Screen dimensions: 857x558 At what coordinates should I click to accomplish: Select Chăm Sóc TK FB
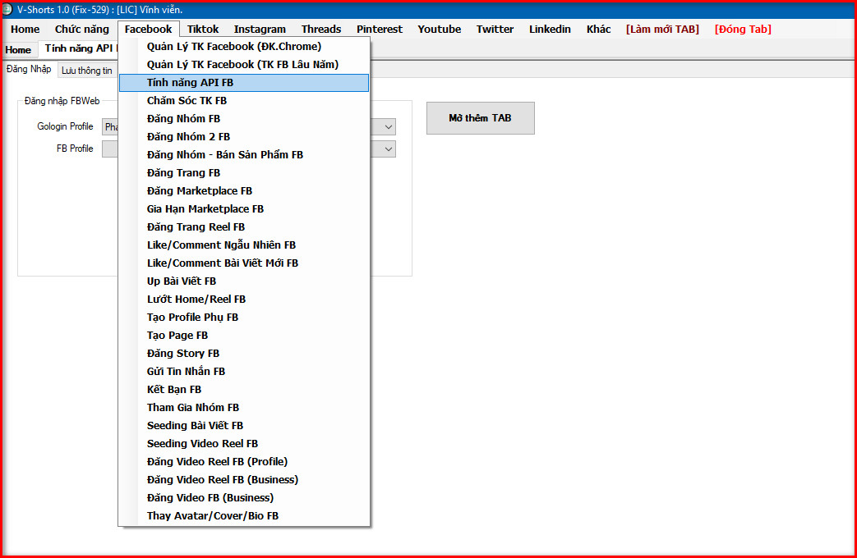[x=244, y=100]
